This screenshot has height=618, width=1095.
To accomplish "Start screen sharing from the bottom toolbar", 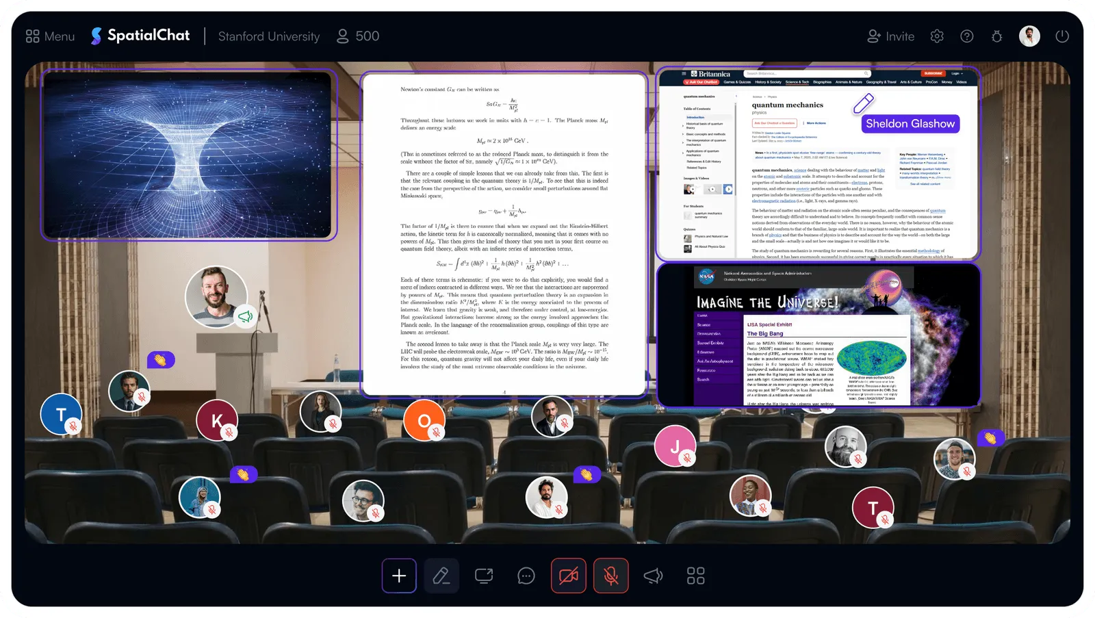I will pos(484,576).
